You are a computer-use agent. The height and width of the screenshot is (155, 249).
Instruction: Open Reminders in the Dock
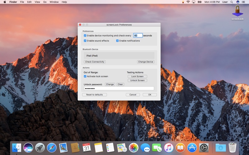(110, 148)
